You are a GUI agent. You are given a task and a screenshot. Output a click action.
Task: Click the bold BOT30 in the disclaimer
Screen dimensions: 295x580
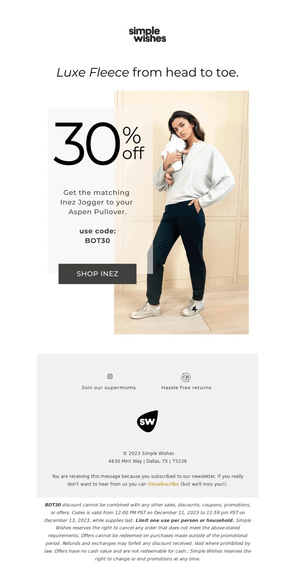(x=53, y=505)
